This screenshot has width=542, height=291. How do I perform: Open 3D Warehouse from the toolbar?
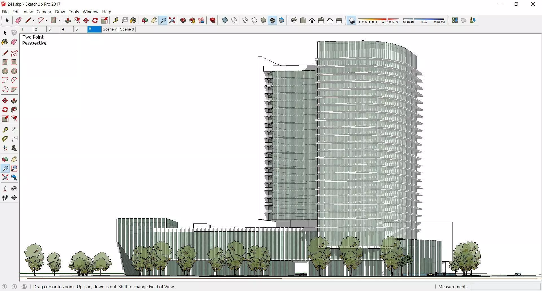pos(183,20)
